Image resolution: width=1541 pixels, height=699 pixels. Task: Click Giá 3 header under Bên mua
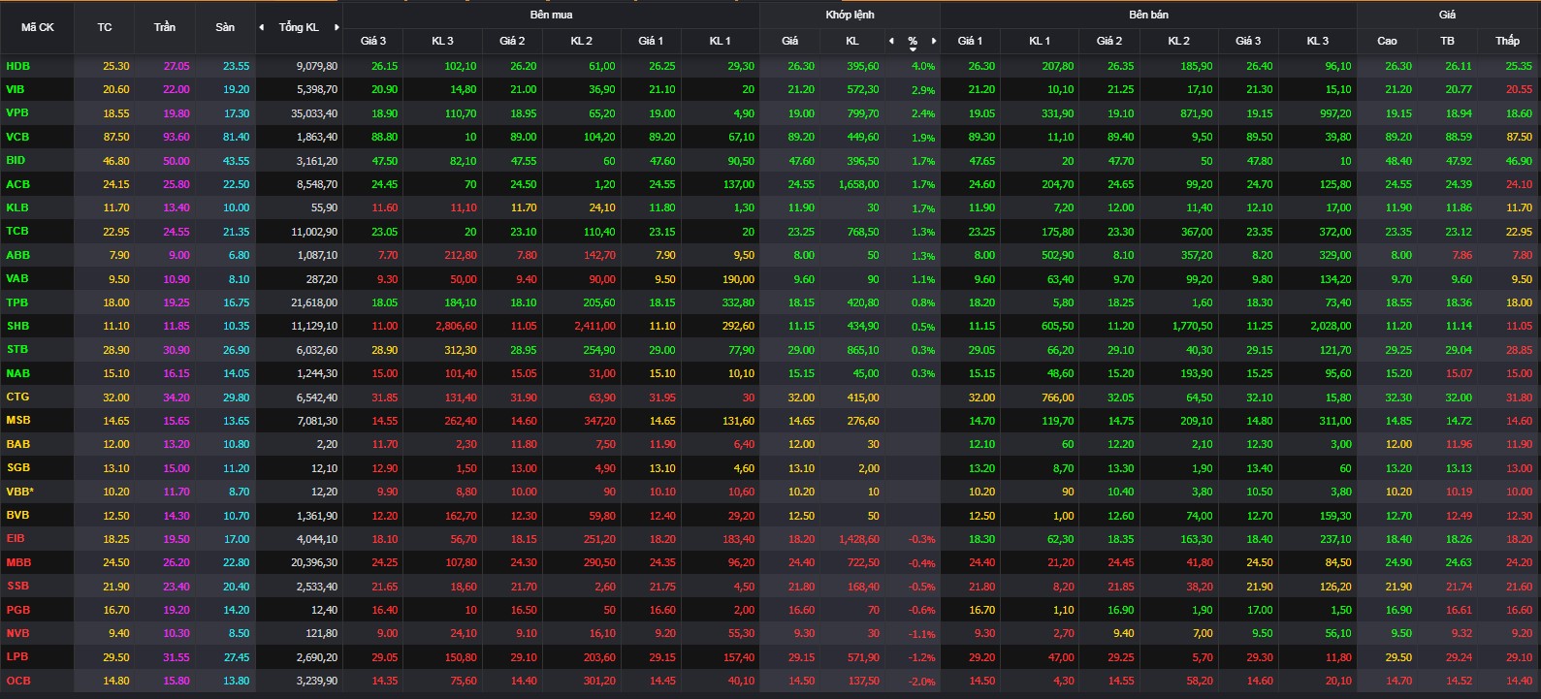(373, 41)
